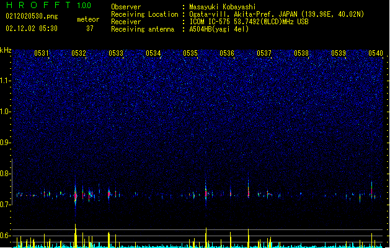The height and width of the screenshot is (248, 390).
Task: Click the observer name Masayuki Kobayashi
Action: click(223, 7)
